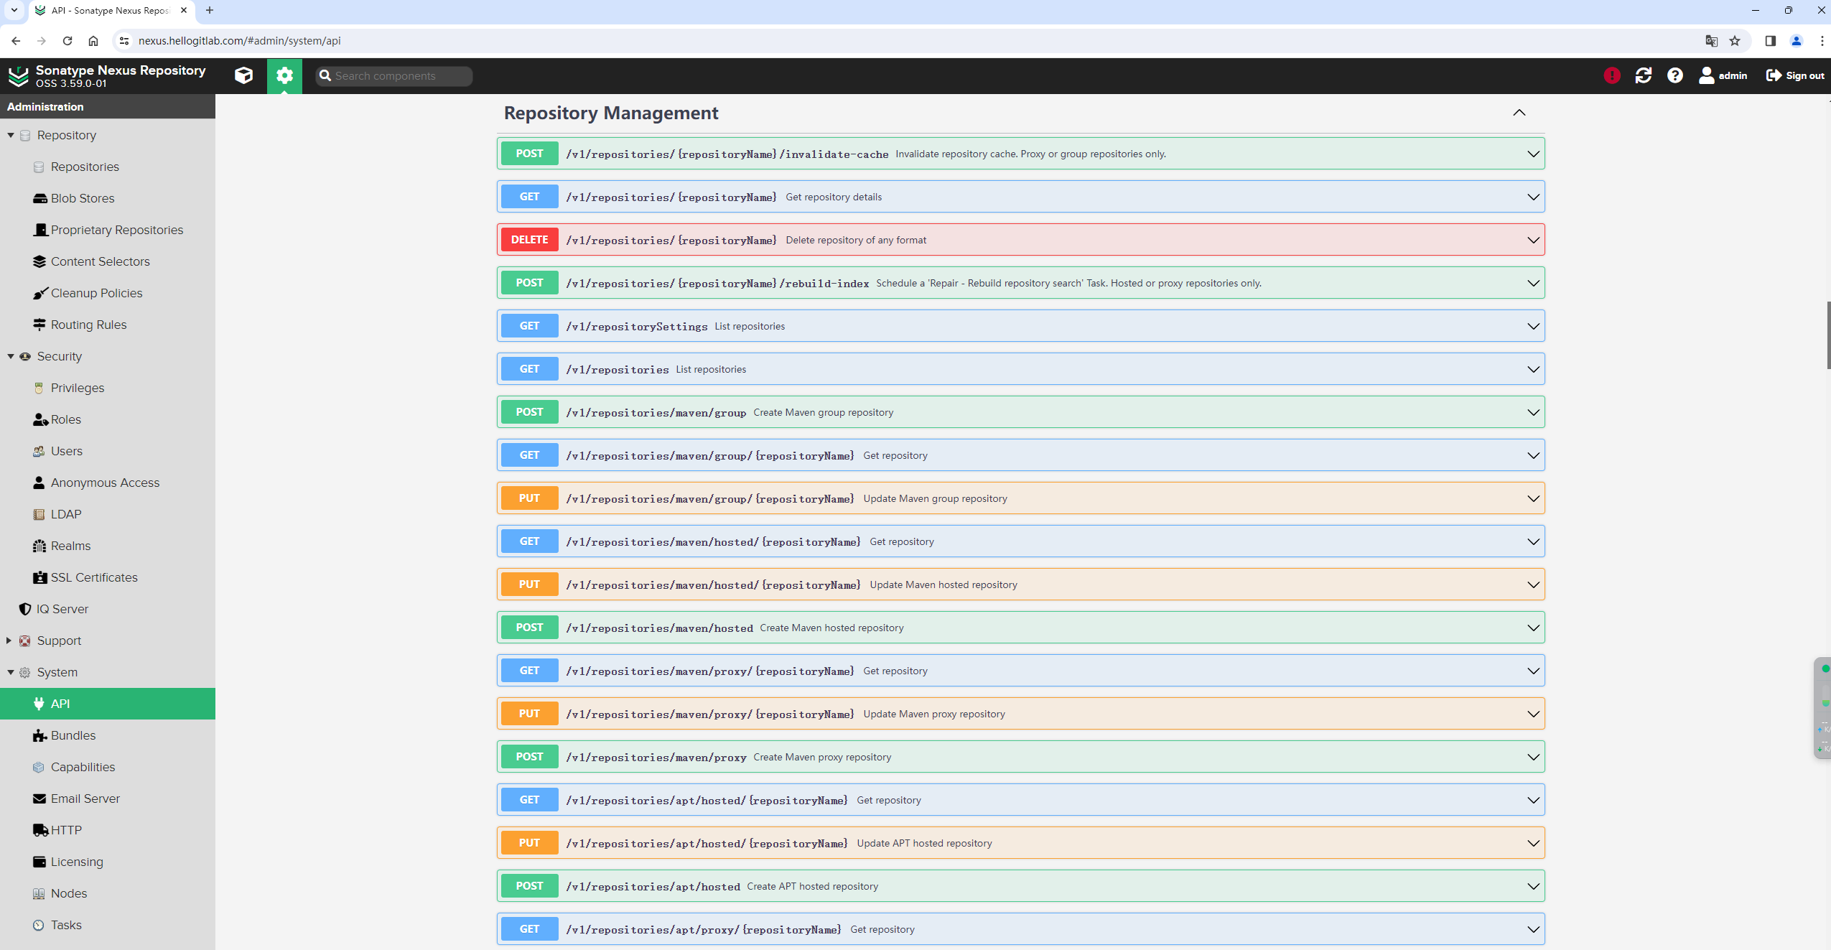Screen dimensions: 1831x950
Task: Open the Browse cube icon in header
Action: pyautogui.click(x=243, y=75)
